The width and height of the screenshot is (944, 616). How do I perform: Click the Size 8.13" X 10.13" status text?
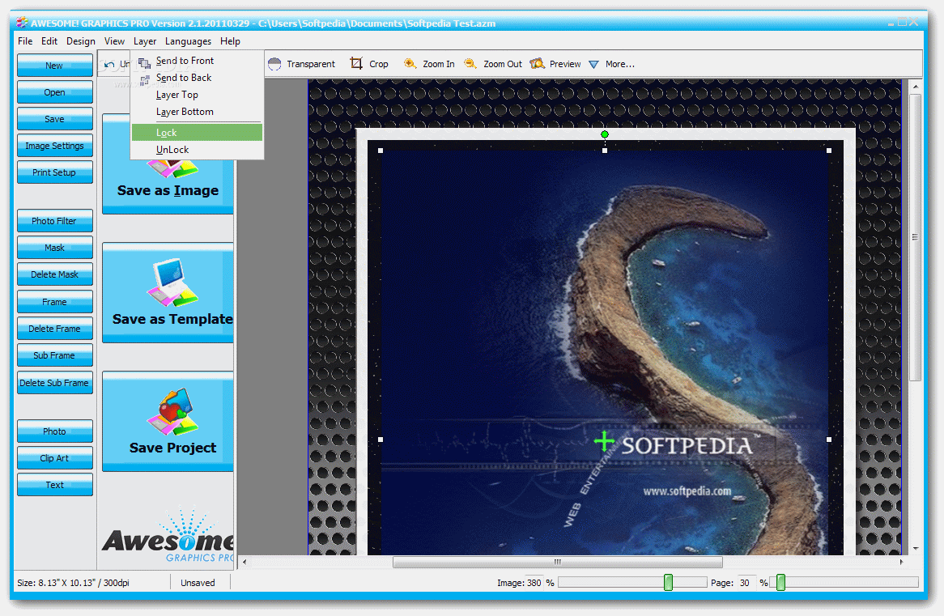tap(73, 583)
